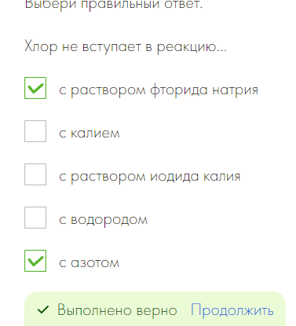Enable the "с раствором иодида калия" checkbox
This screenshot has height=326, width=296.
point(35,174)
